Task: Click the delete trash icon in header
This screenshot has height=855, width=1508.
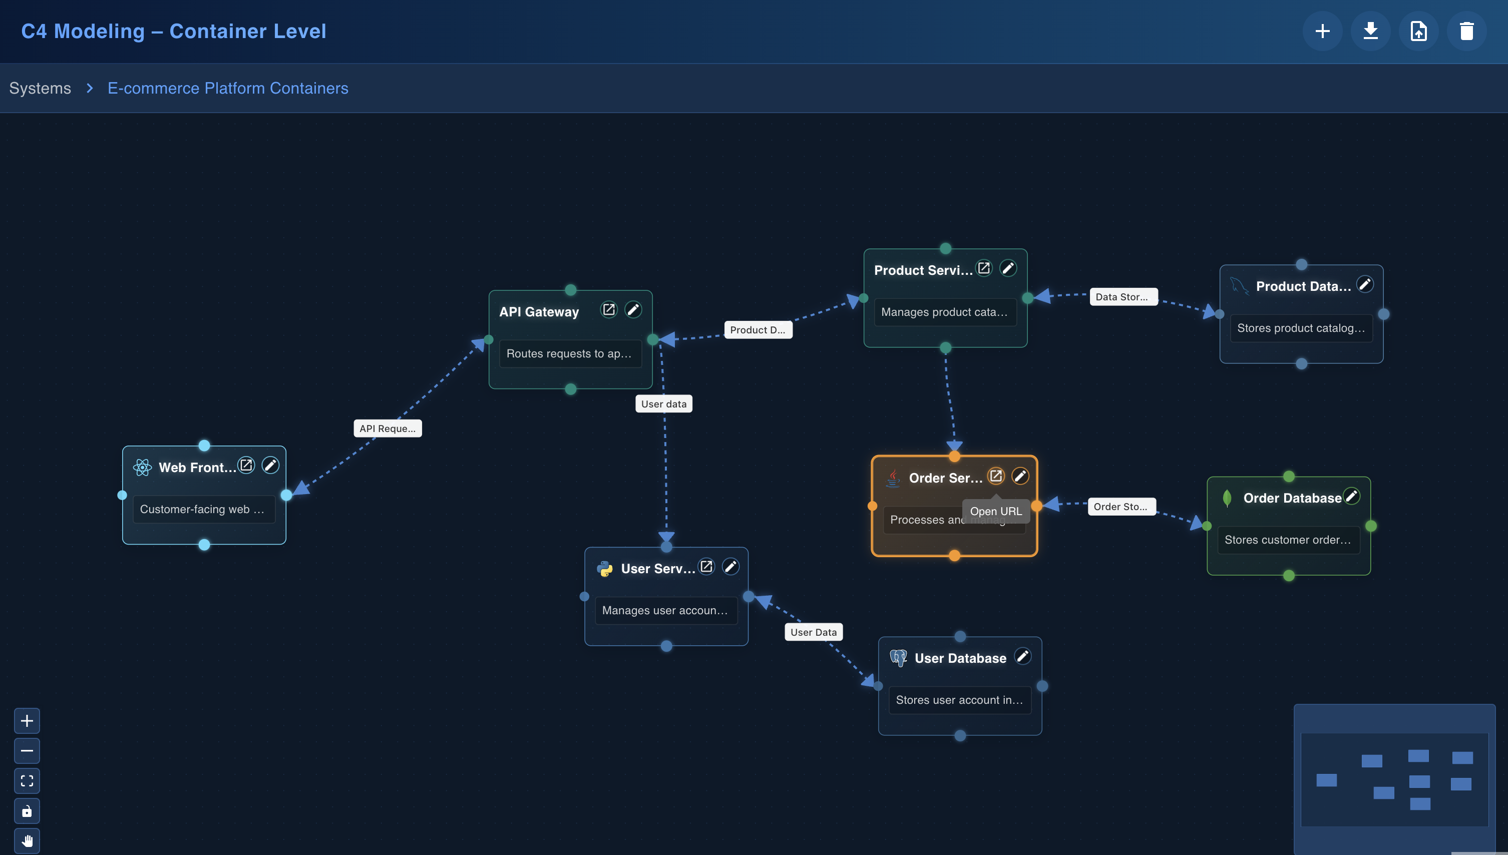Action: [x=1467, y=31]
